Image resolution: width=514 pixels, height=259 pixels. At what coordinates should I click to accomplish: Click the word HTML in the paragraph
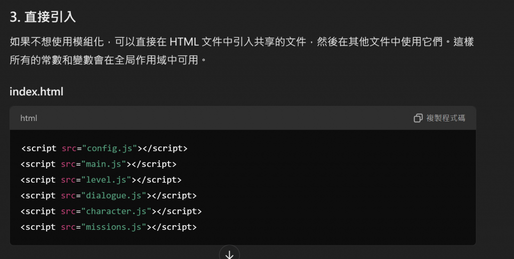pyautogui.click(x=184, y=42)
